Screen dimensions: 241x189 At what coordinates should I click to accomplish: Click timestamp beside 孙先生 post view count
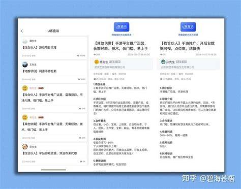tap(206, 54)
